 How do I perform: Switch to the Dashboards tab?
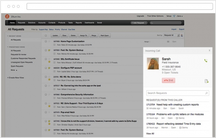click(x=89, y=23)
